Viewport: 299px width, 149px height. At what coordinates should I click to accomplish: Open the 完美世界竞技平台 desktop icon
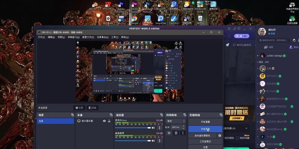(292, 7)
